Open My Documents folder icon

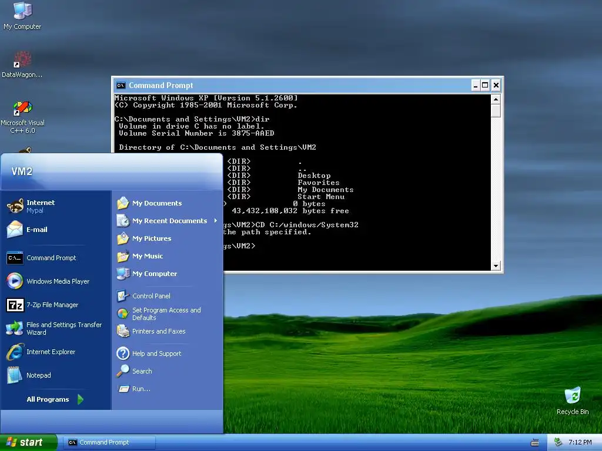point(123,203)
